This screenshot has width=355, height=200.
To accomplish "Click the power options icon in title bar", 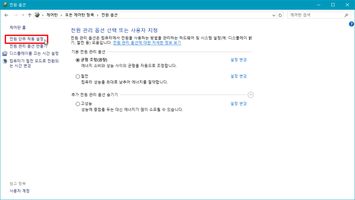I will (4, 4).
